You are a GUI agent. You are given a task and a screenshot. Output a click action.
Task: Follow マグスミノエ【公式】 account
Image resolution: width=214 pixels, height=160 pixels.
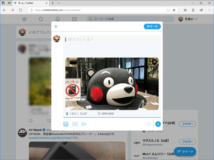pos(187,142)
